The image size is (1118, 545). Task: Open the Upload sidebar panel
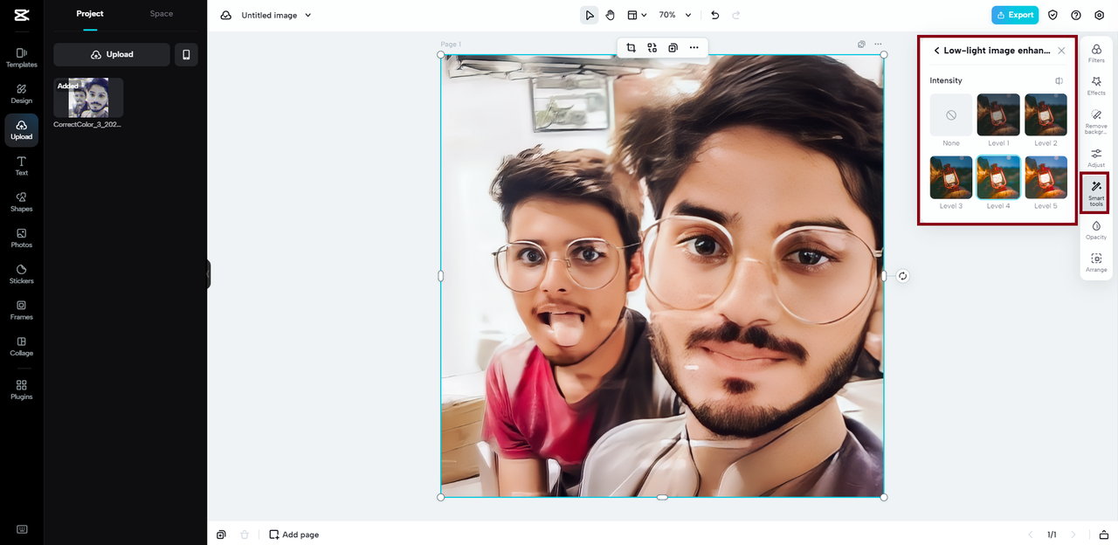point(21,130)
